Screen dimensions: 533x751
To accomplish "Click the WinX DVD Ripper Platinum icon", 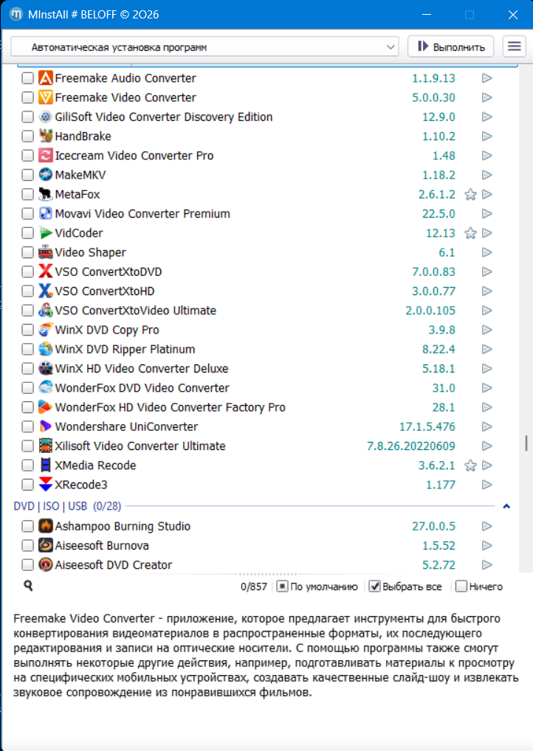I will click(46, 349).
